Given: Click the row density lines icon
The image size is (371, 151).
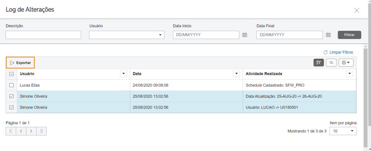Looking at the screenshot, I should (x=331, y=63).
